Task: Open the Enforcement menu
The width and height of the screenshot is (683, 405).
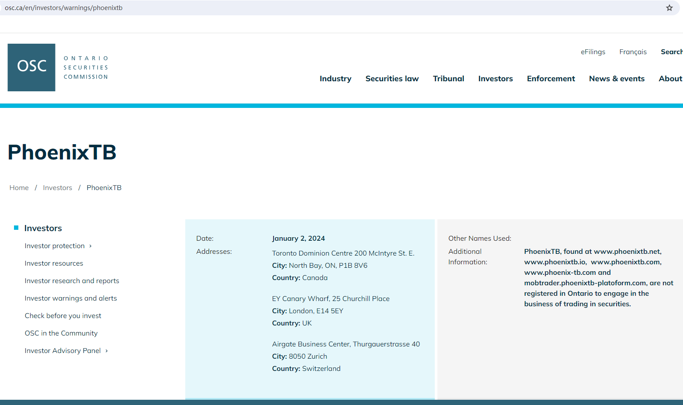Action: [551, 79]
